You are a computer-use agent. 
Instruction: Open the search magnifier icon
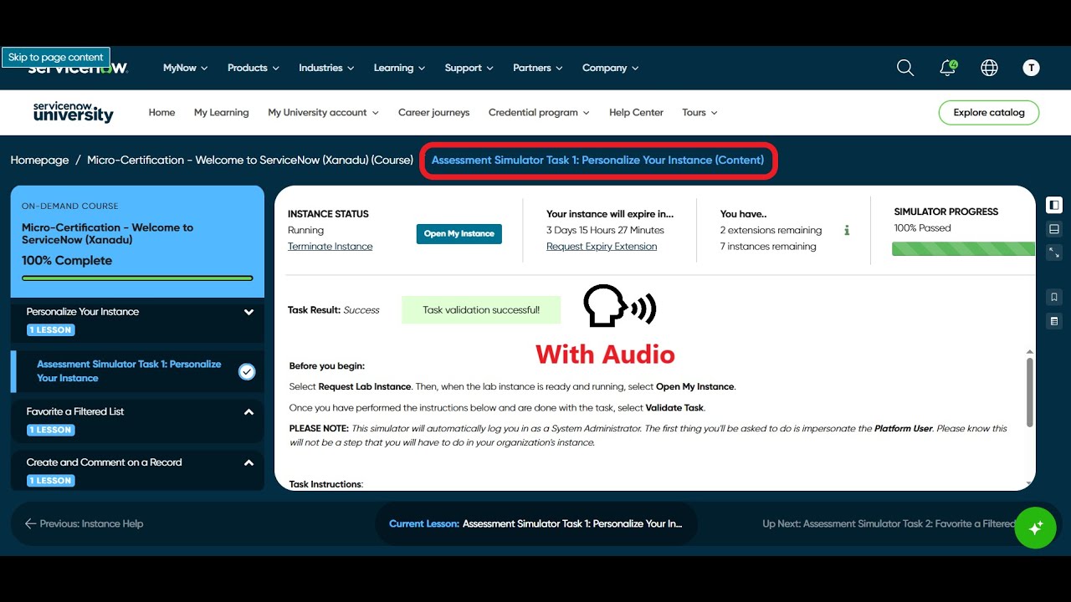point(905,68)
